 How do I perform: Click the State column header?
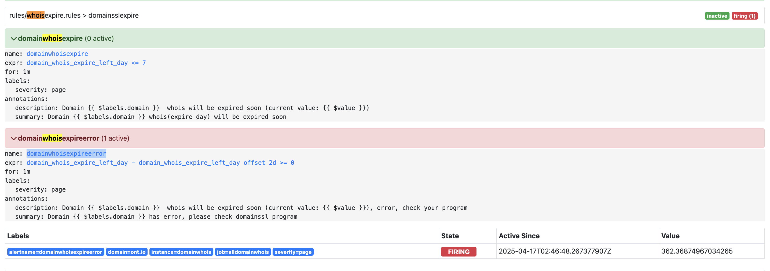[x=450, y=236]
